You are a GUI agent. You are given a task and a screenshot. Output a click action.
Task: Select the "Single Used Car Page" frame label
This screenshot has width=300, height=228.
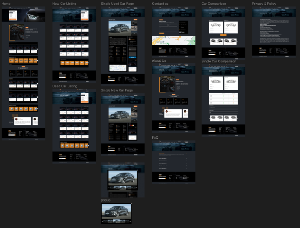tap(117, 4)
